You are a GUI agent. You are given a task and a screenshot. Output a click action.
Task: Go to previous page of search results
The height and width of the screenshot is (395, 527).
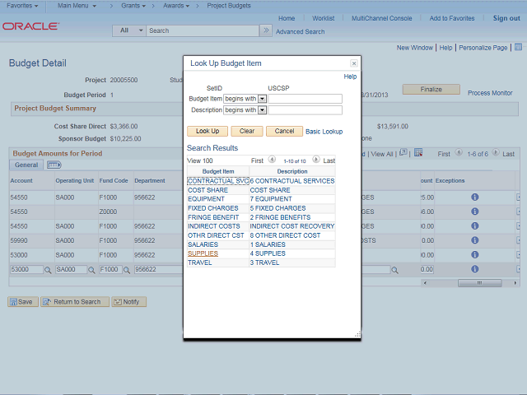click(272, 160)
